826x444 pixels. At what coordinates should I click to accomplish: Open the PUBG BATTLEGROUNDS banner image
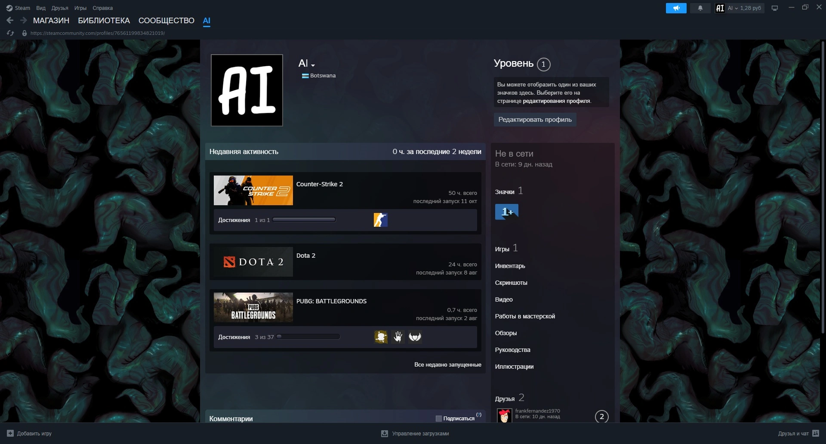pos(253,308)
